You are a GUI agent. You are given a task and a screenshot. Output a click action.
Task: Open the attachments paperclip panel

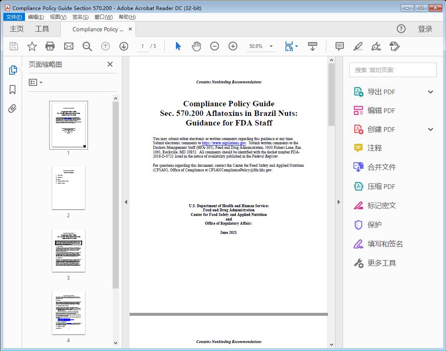click(12, 108)
